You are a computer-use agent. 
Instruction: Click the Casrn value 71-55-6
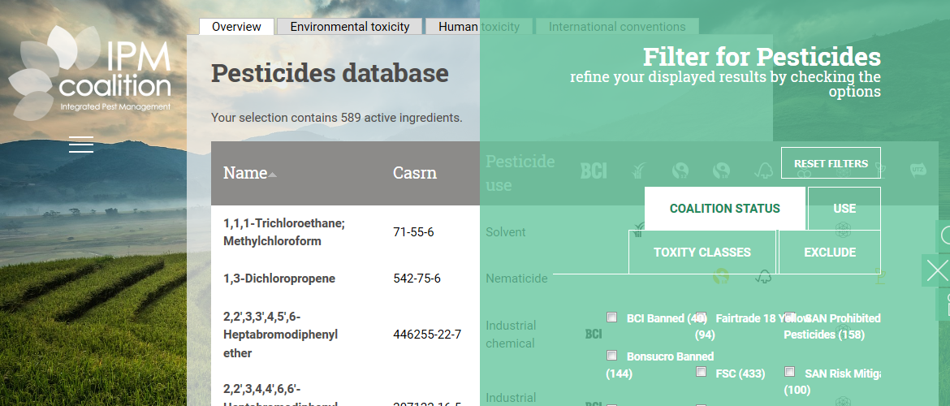[413, 232]
